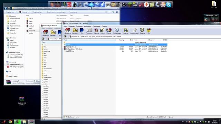Open the folder icon on desktop top right
This screenshot has width=221, height=124.
[x=214, y=4]
